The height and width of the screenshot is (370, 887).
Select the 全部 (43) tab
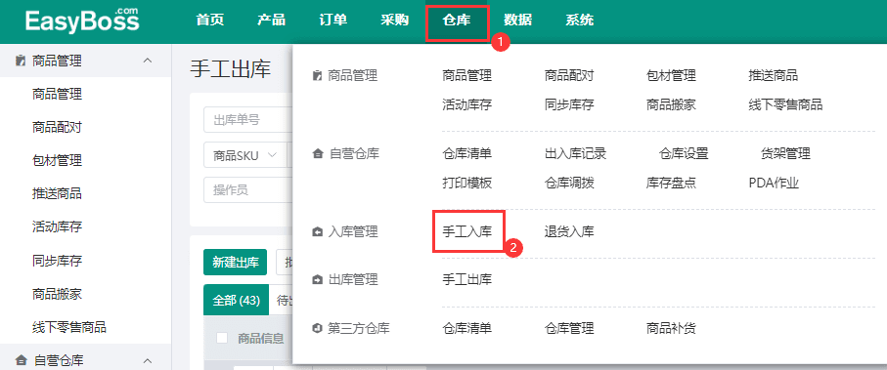click(x=236, y=300)
